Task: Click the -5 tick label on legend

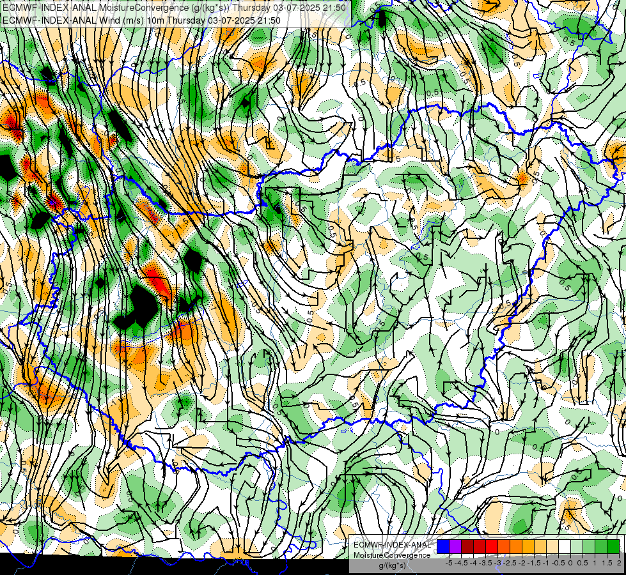Action: pyautogui.click(x=449, y=563)
